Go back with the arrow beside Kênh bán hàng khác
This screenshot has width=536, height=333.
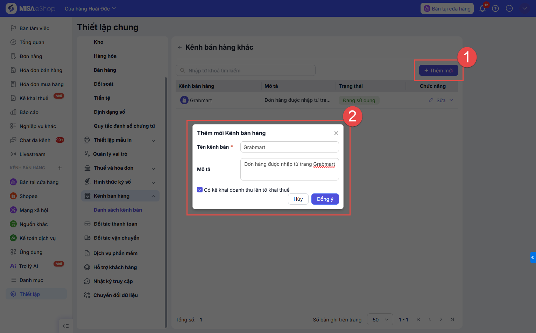click(179, 48)
